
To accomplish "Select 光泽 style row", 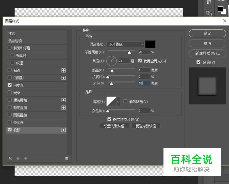I will (36, 93).
